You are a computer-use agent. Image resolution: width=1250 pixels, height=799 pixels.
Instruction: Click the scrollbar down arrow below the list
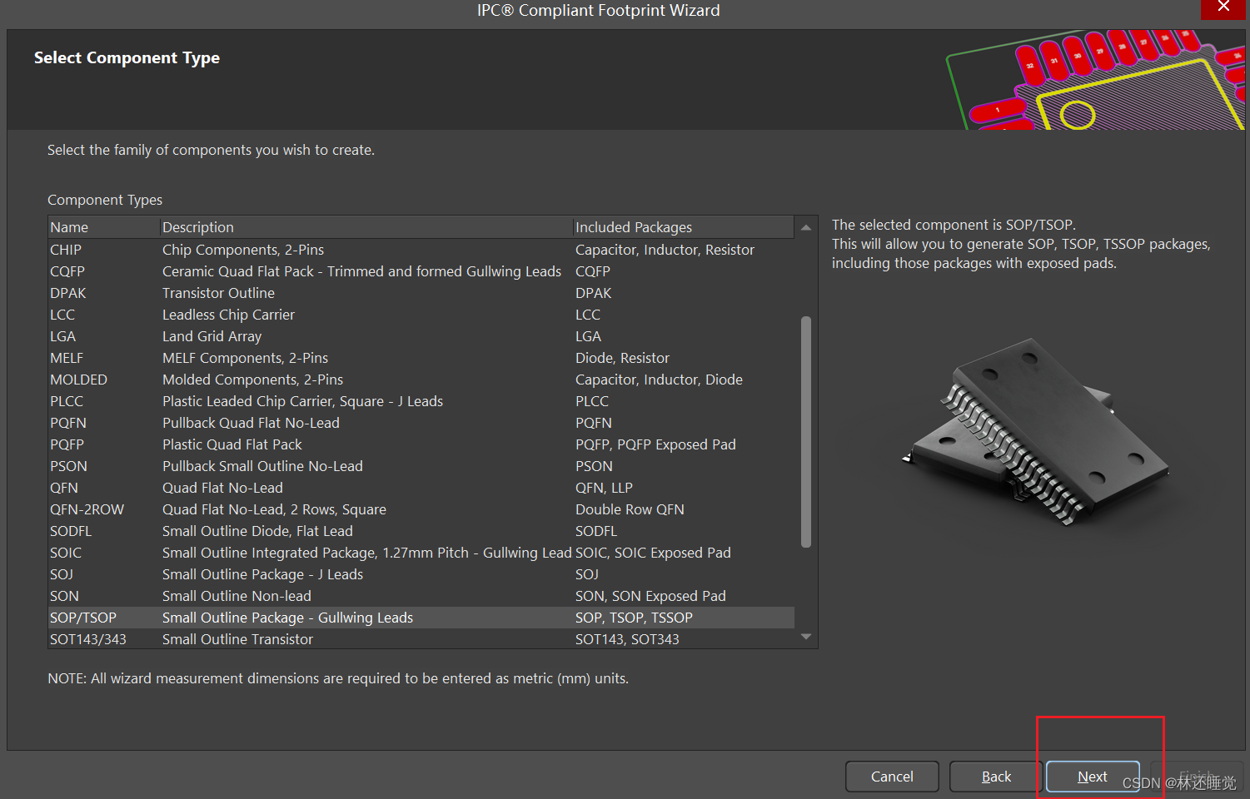[805, 637]
